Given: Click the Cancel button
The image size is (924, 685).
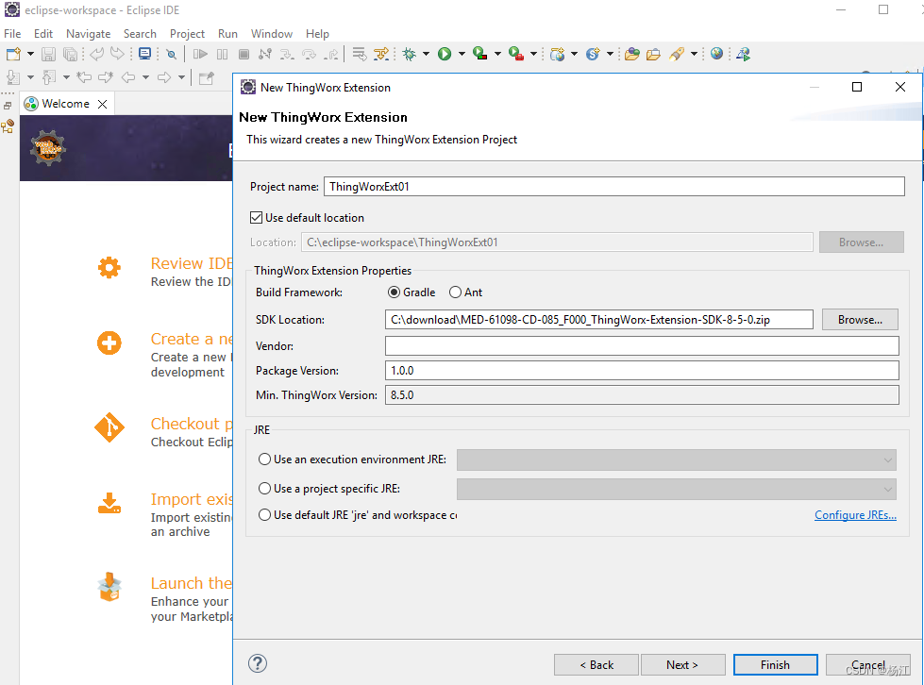Looking at the screenshot, I should (x=867, y=664).
